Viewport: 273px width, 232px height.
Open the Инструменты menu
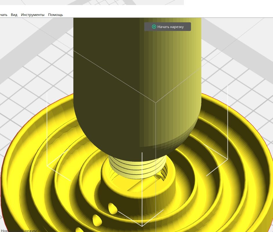(x=32, y=15)
